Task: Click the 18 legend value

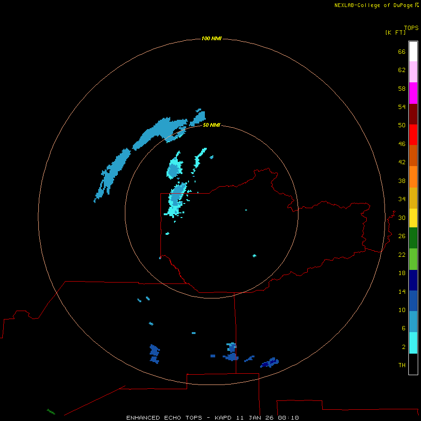Action: [x=402, y=273]
